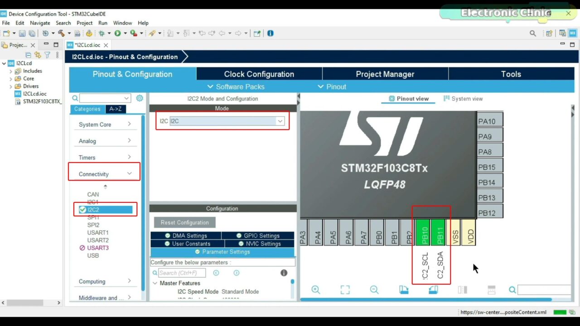Expand the Analog category
The height and width of the screenshot is (326, 580).
pyautogui.click(x=129, y=141)
